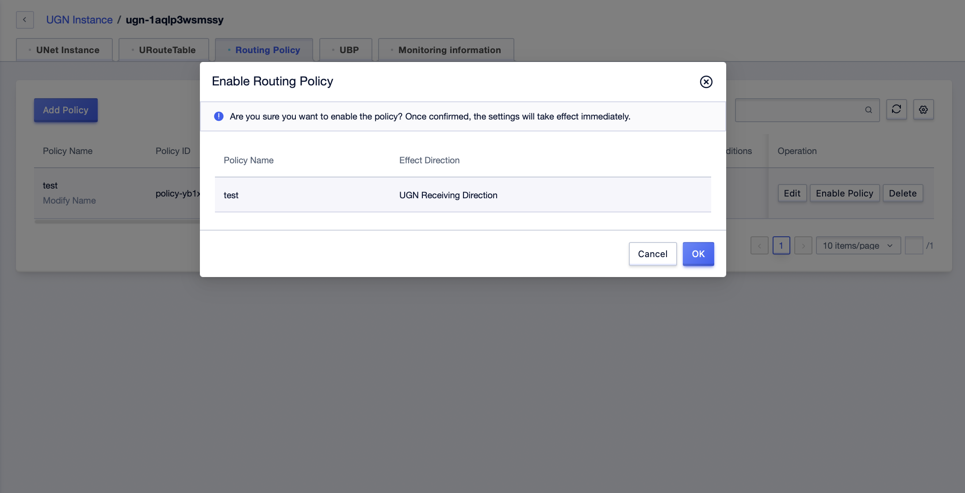Focus the policy search input field

[807, 110]
